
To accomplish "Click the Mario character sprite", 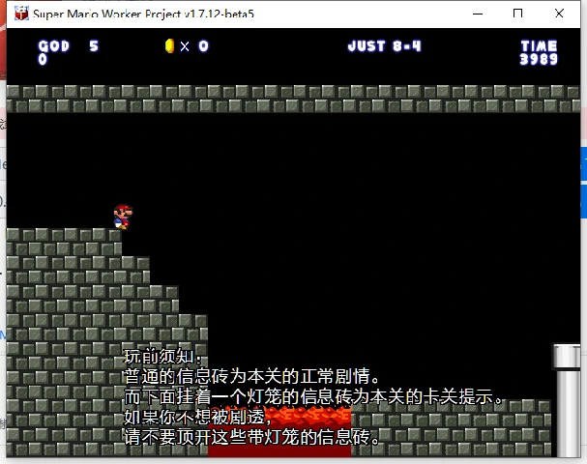I will pos(123,217).
